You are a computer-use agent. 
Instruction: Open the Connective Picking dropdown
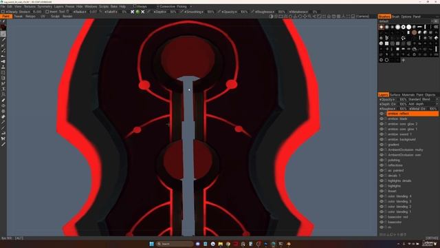pos(174,6)
